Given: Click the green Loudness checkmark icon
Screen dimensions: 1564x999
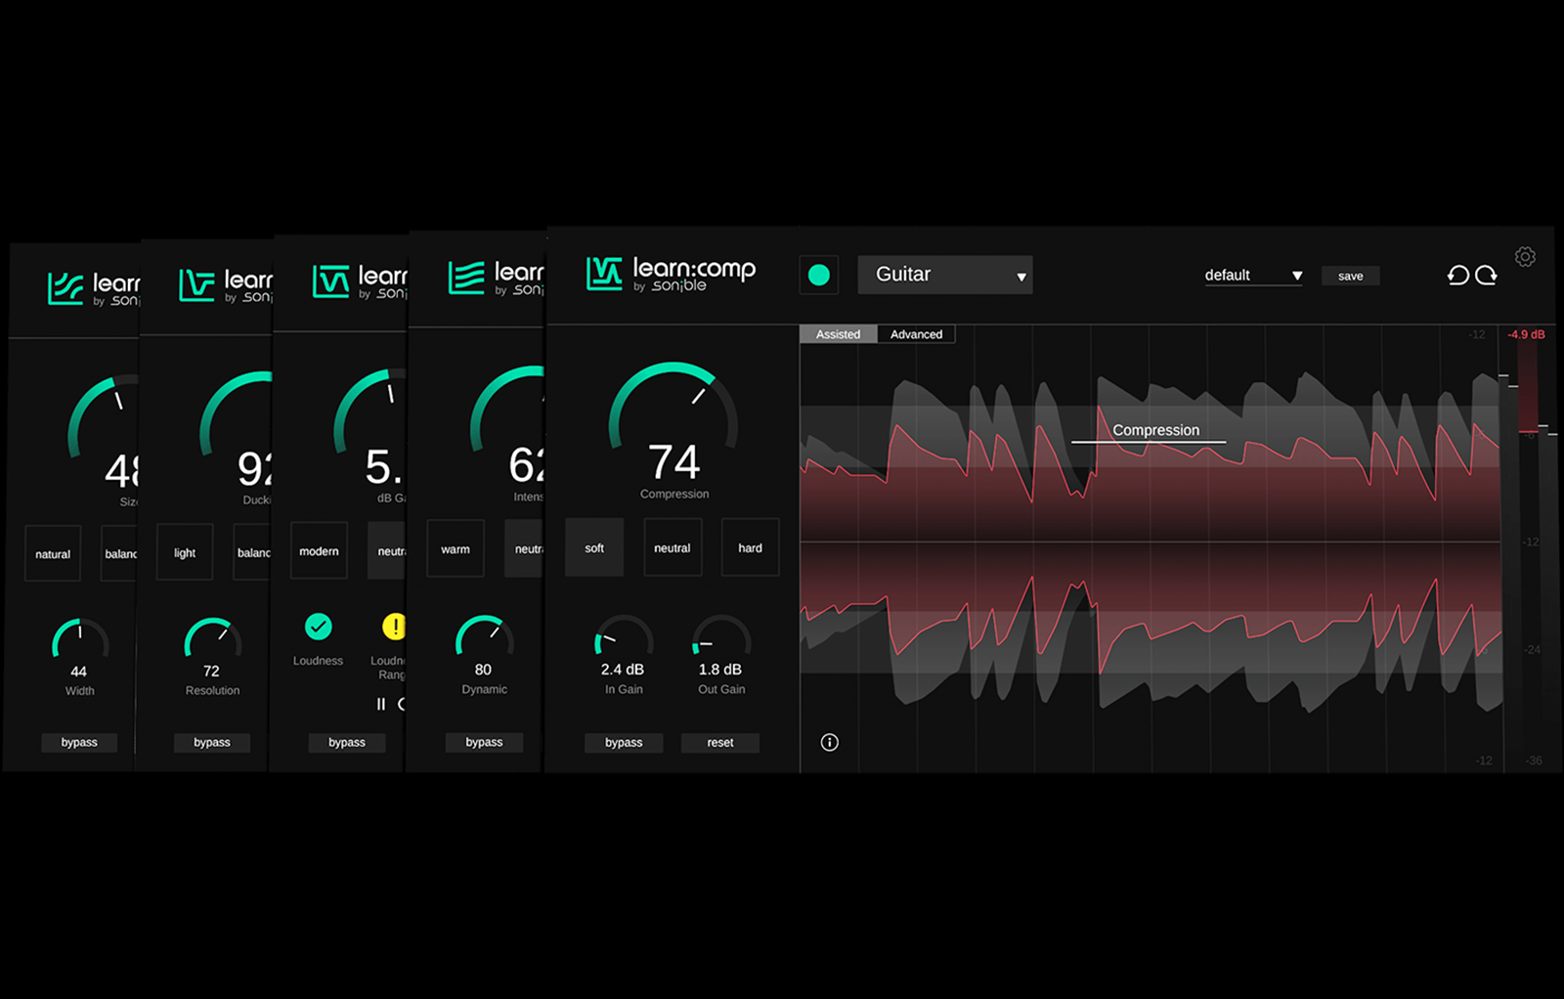Looking at the screenshot, I should 317,627.
